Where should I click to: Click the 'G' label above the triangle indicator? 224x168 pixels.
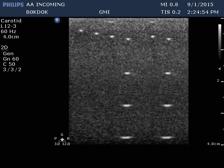62,135
